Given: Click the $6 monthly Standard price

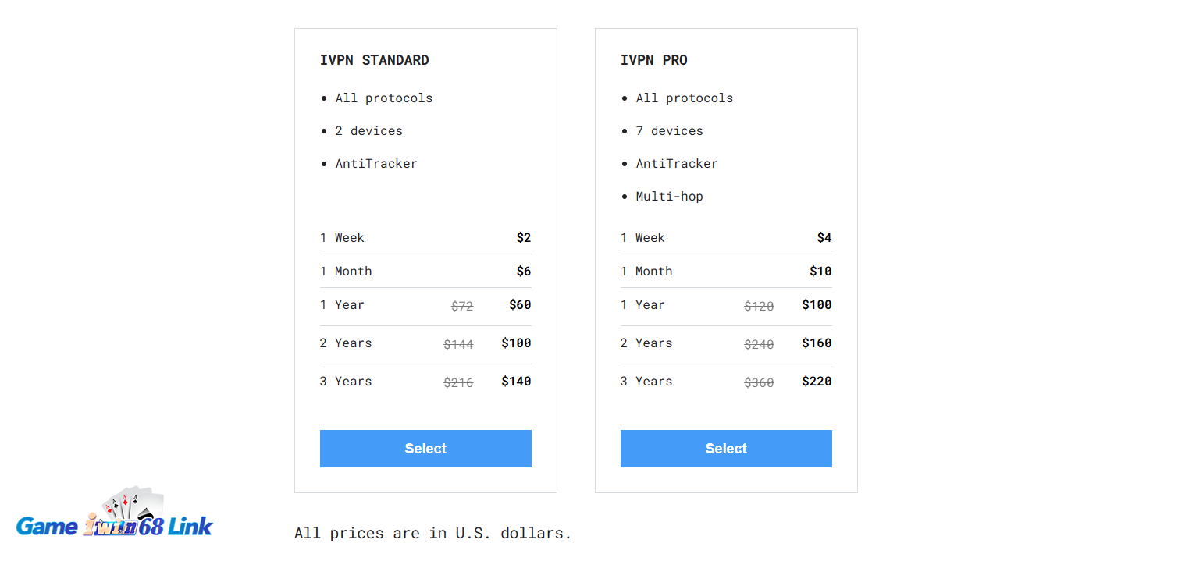Looking at the screenshot, I should coord(524,272).
